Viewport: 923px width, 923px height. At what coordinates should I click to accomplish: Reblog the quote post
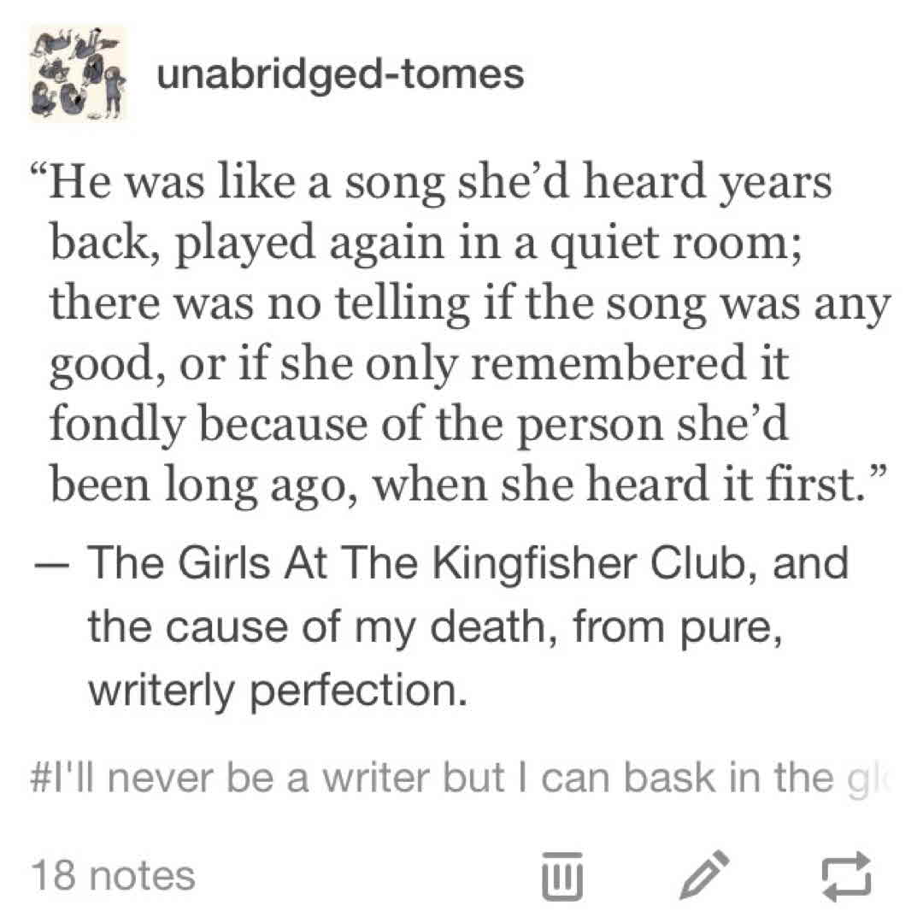click(x=844, y=873)
